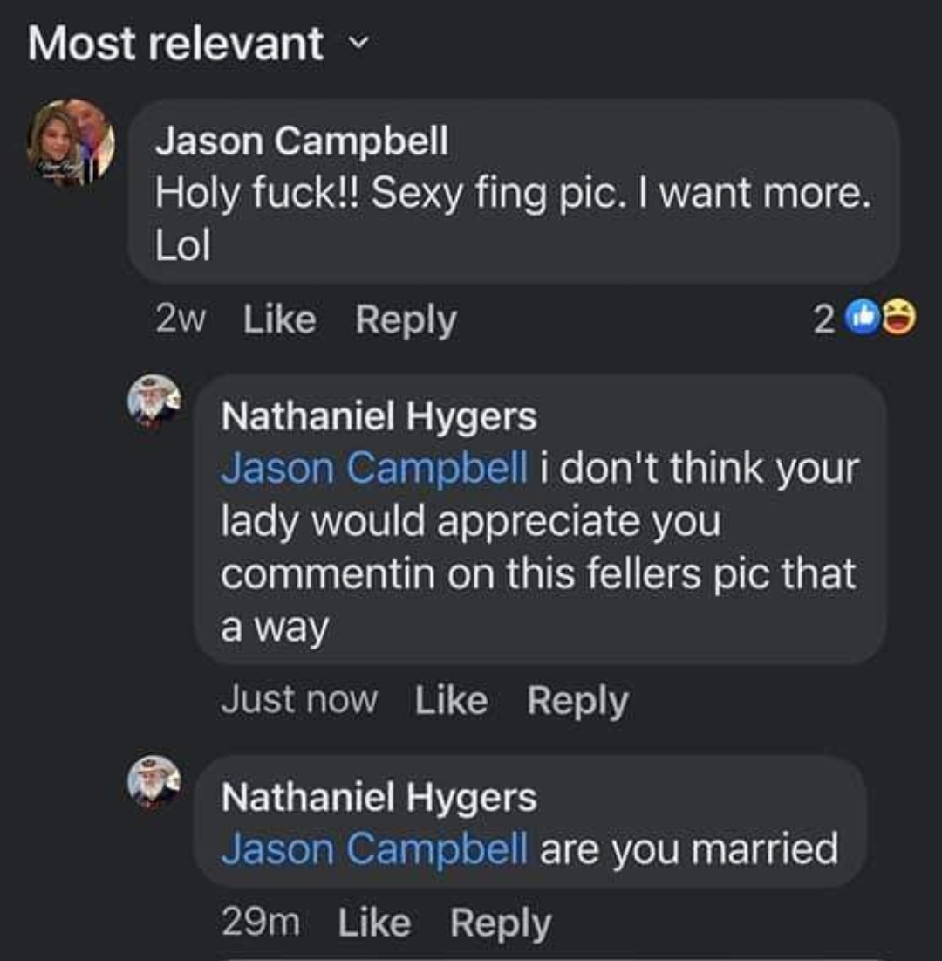
Task: Click the laughing face reaction icon
Action: [x=899, y=318]
